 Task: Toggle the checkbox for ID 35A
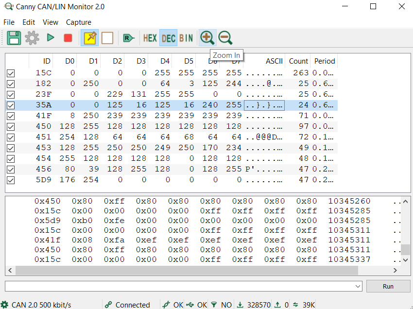tap(11, 105)
